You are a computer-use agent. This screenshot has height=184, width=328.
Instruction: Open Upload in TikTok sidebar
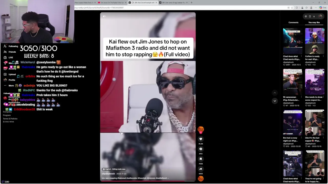click(x=10, y=74)
